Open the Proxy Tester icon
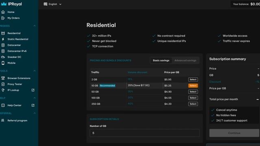260x146 pixels. (x=3, y=84)
